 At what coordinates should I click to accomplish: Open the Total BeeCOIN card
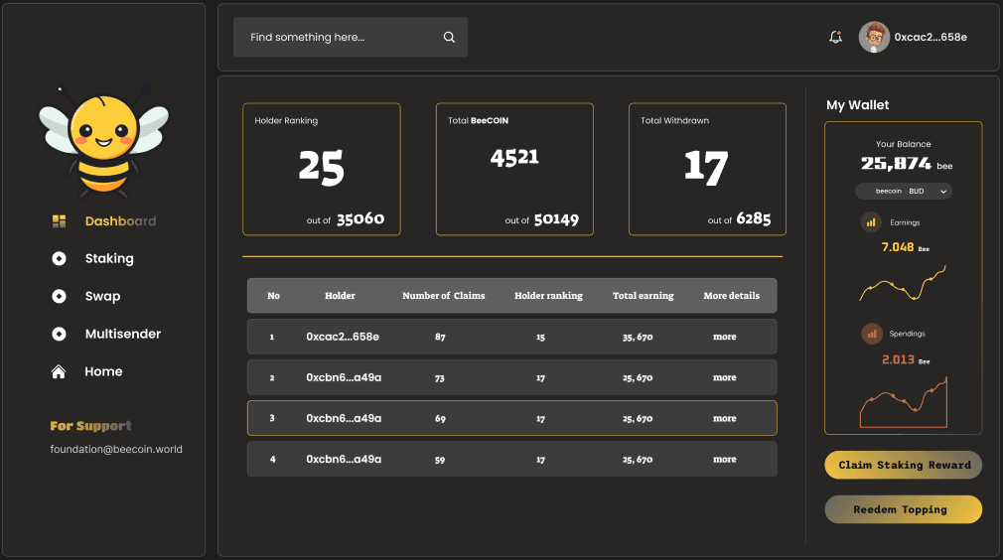click(514, 170)
